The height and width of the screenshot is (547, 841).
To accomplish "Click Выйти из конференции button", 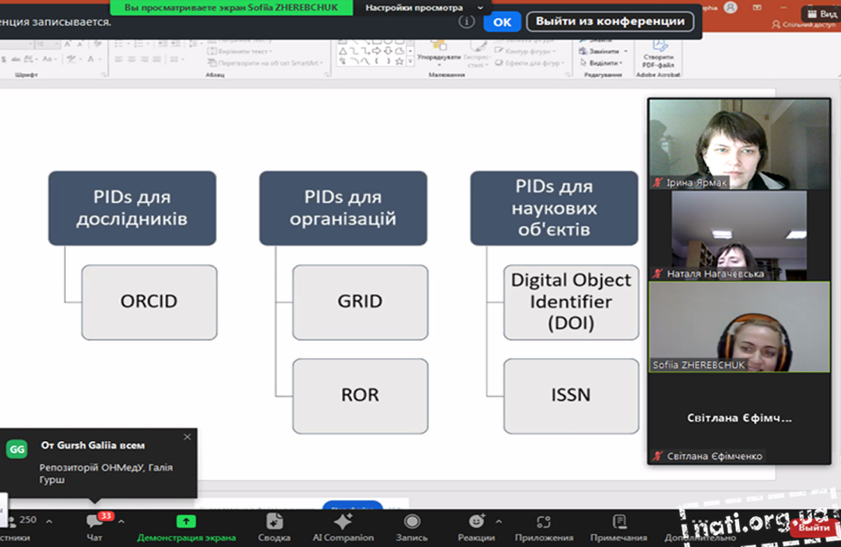I will (x=610, y=22).
